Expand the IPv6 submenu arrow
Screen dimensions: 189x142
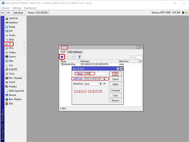tap(24, 48)
